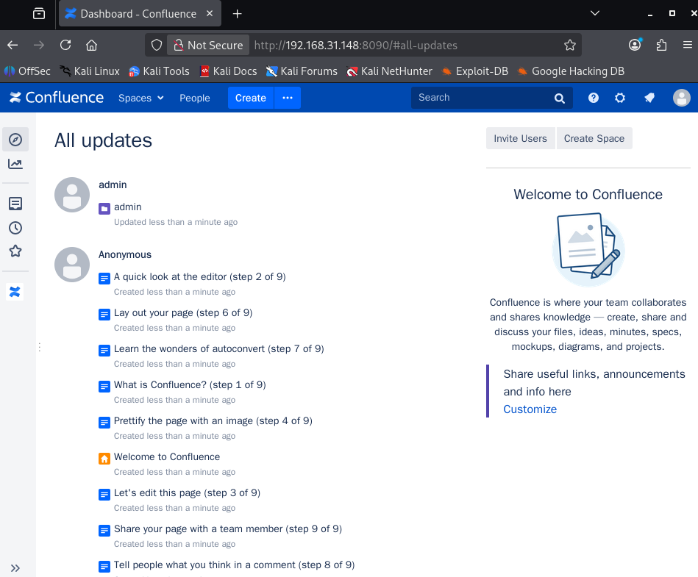Select the People menu item
The image size is (698, 577).
coord(195,98)
